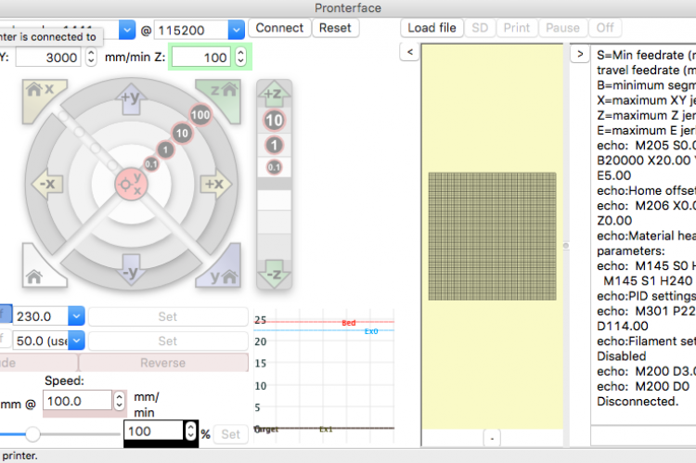
Task: Jog -X arrow on the control wheel
Action: tap(47, 184)
